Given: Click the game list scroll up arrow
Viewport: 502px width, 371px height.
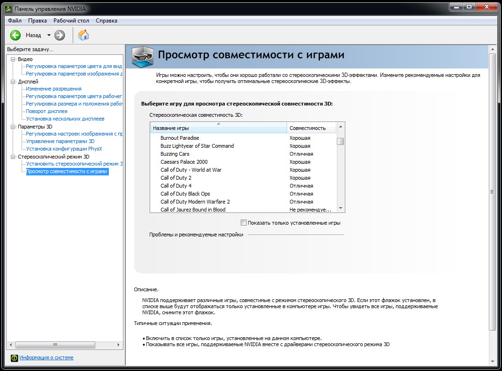Looking at the screenshot, I should [x=341, y=127].
